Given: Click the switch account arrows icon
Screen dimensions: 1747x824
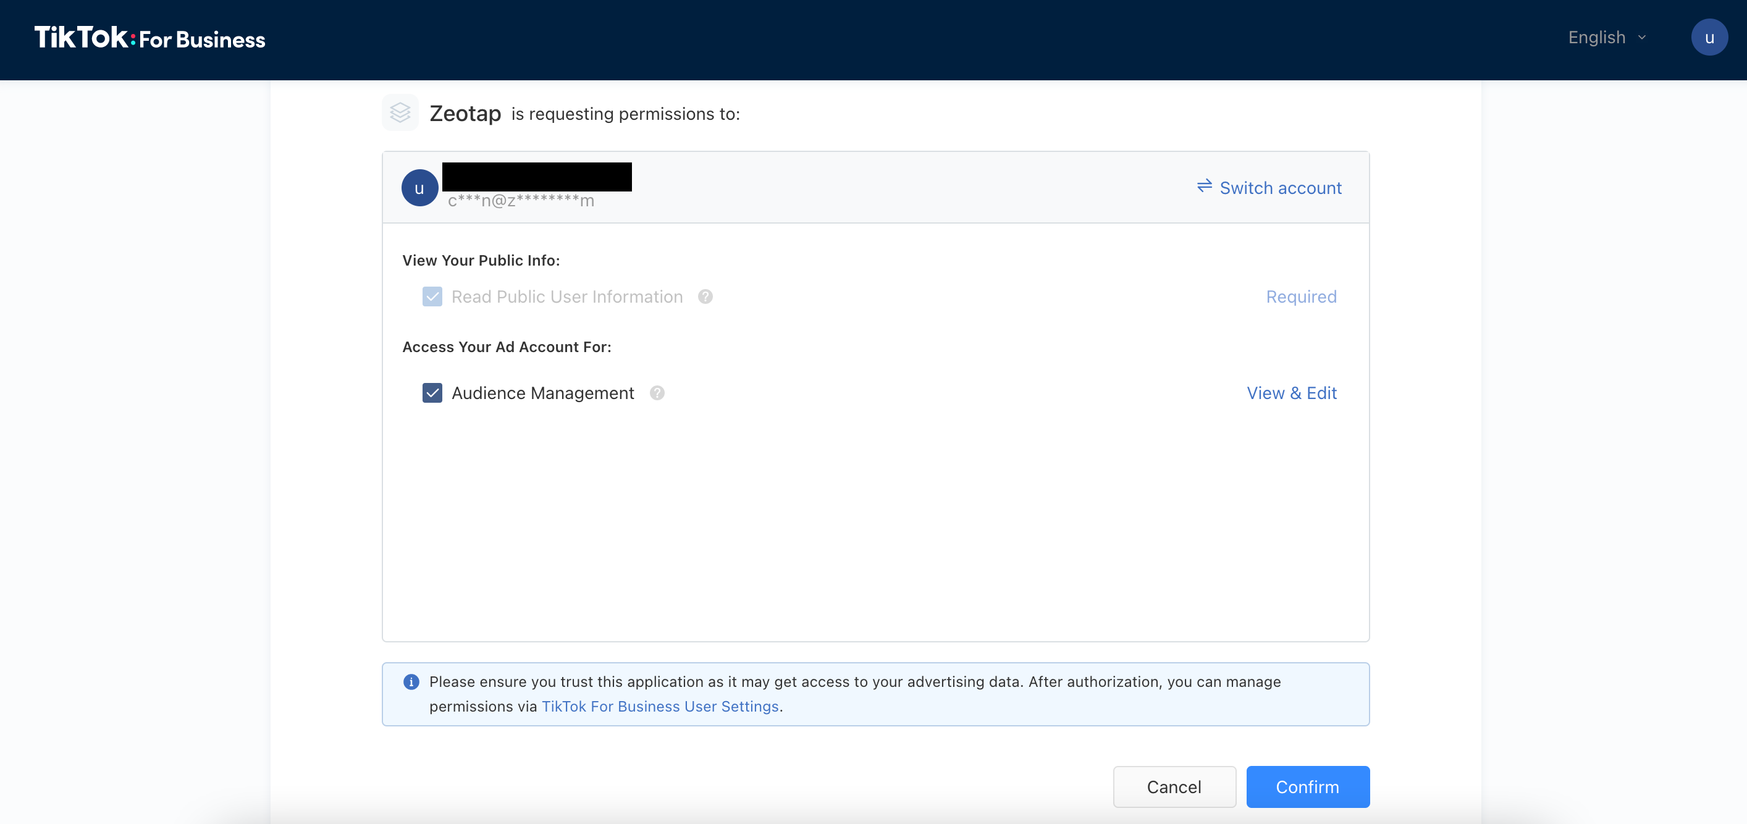Looking at the screenshot, I should tap(1204, 186).
